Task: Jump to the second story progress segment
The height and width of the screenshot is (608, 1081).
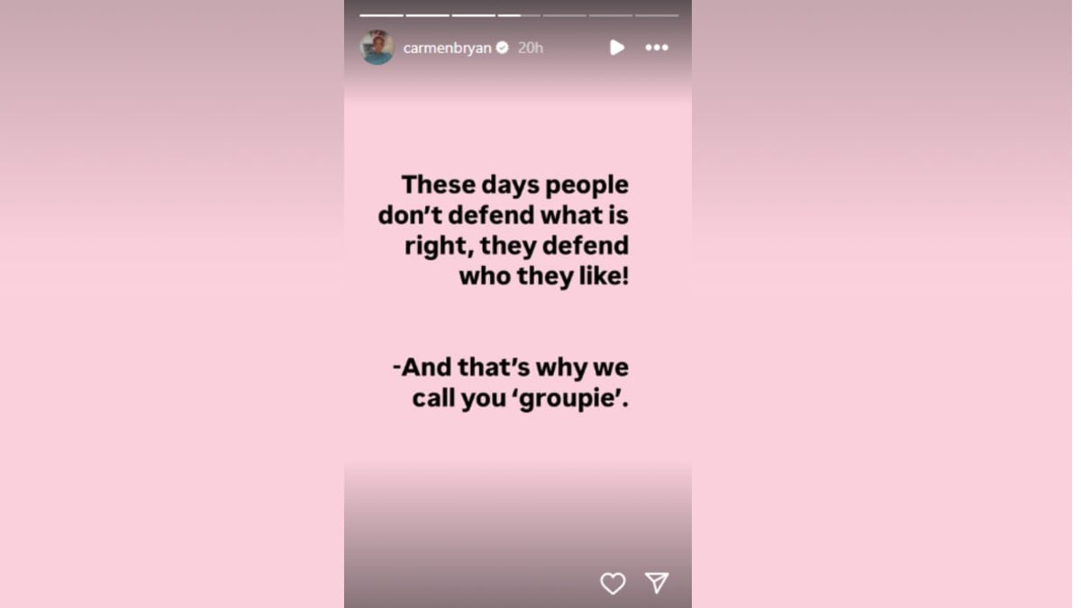Action: point(428,15)
